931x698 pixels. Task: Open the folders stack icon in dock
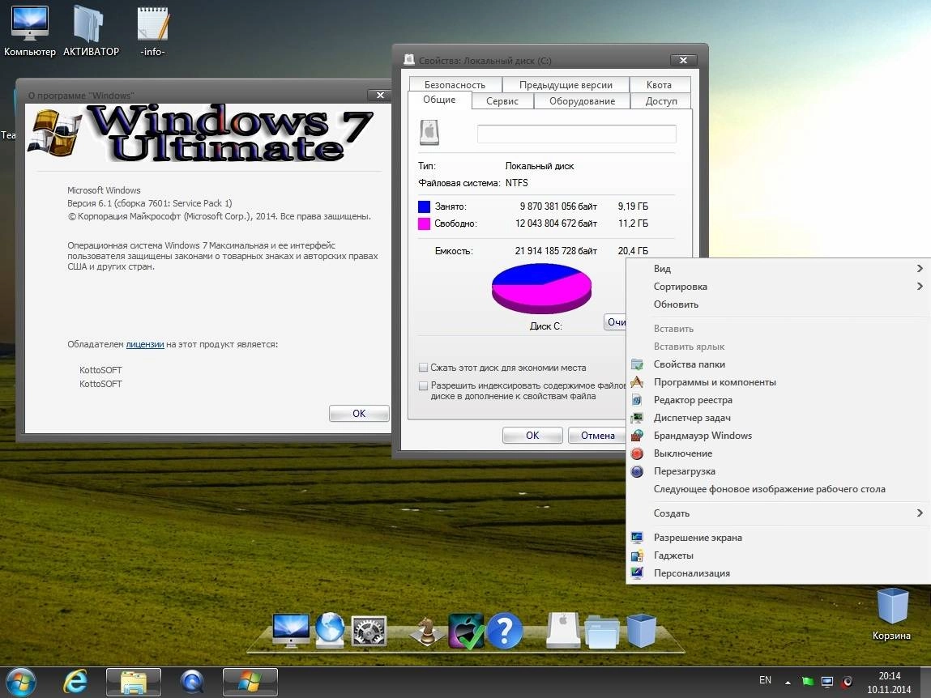pos(602,632)
